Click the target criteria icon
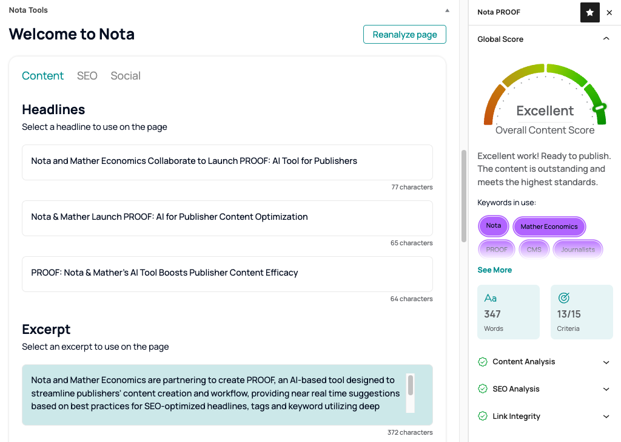 [563, 297]
